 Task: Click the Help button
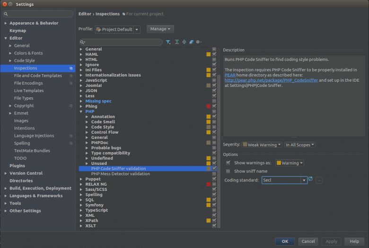click(354, 241)
